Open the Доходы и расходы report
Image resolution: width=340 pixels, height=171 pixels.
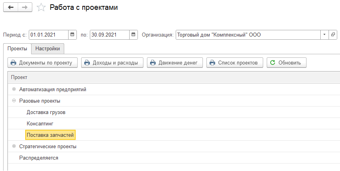[112, 63]
